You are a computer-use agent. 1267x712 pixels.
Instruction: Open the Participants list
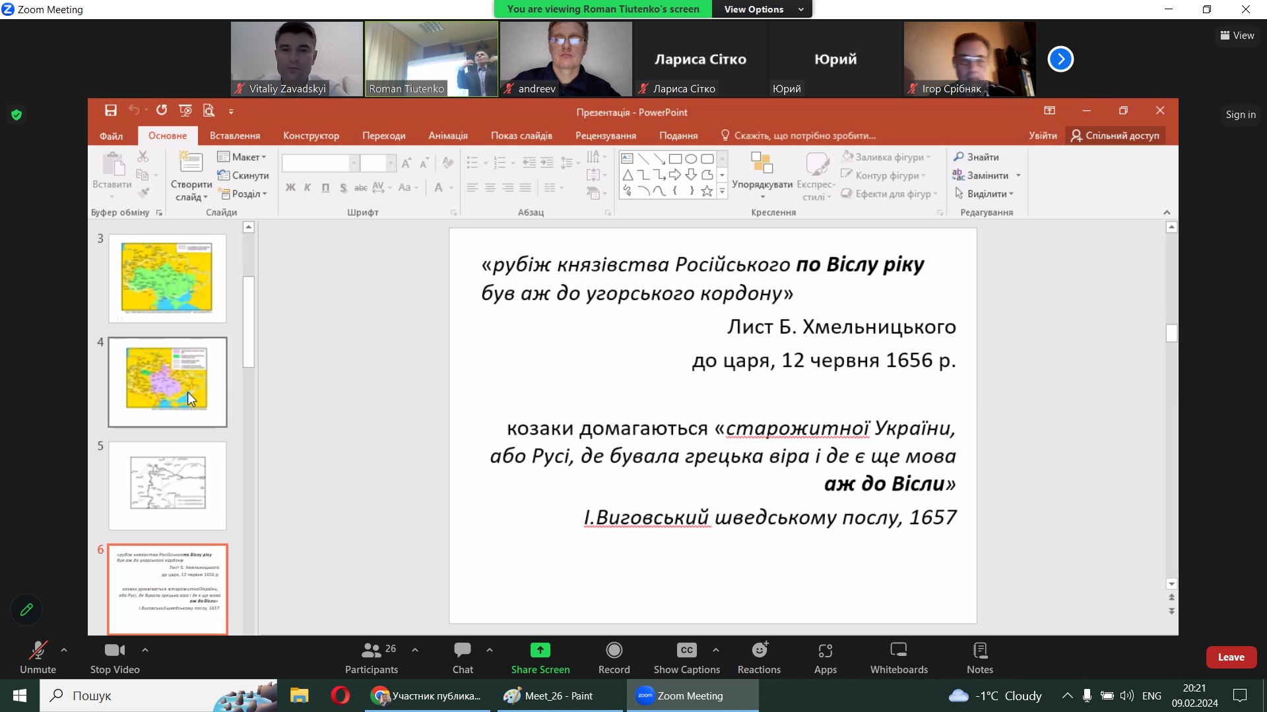click(x=372, y=651)
